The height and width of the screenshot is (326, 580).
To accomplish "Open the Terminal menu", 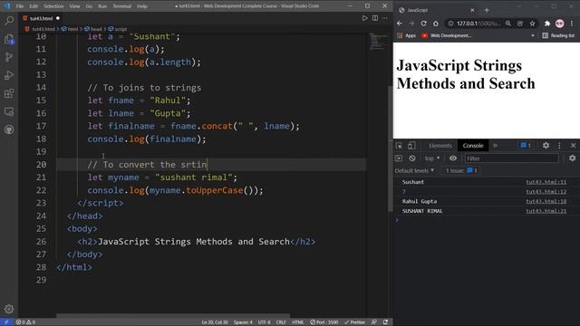I will tap(121, 6).
